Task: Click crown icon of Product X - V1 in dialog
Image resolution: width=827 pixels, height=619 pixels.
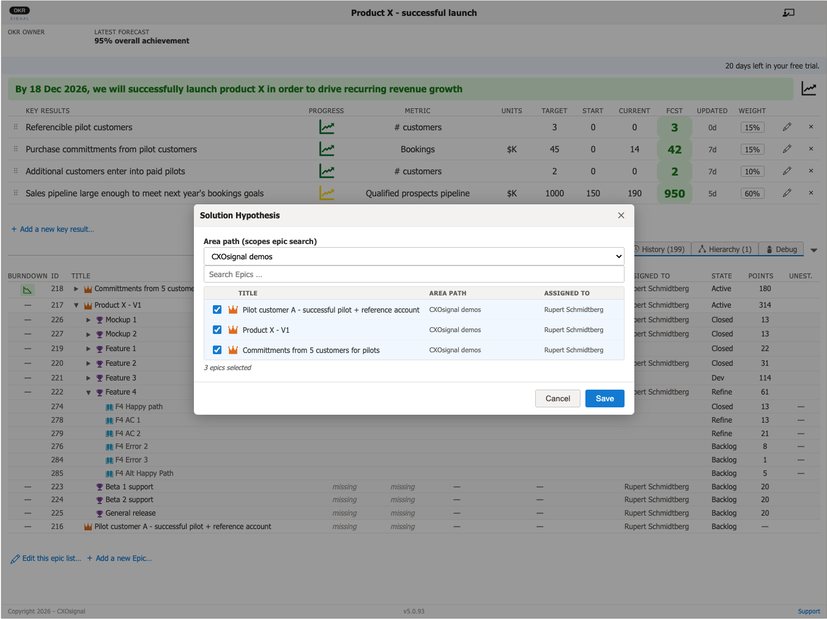Action: click(x=233, y=330)
